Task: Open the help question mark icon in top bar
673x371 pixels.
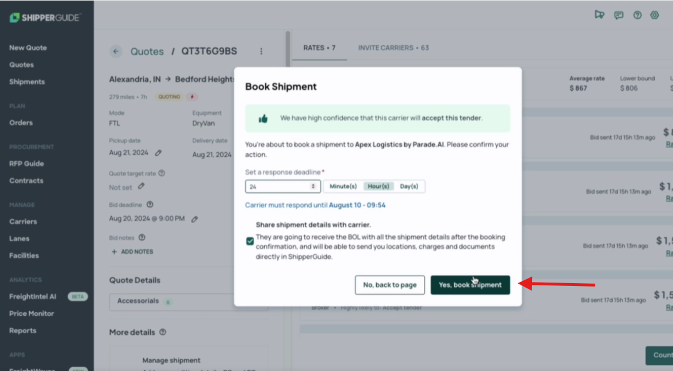Action: click(637, 16)
